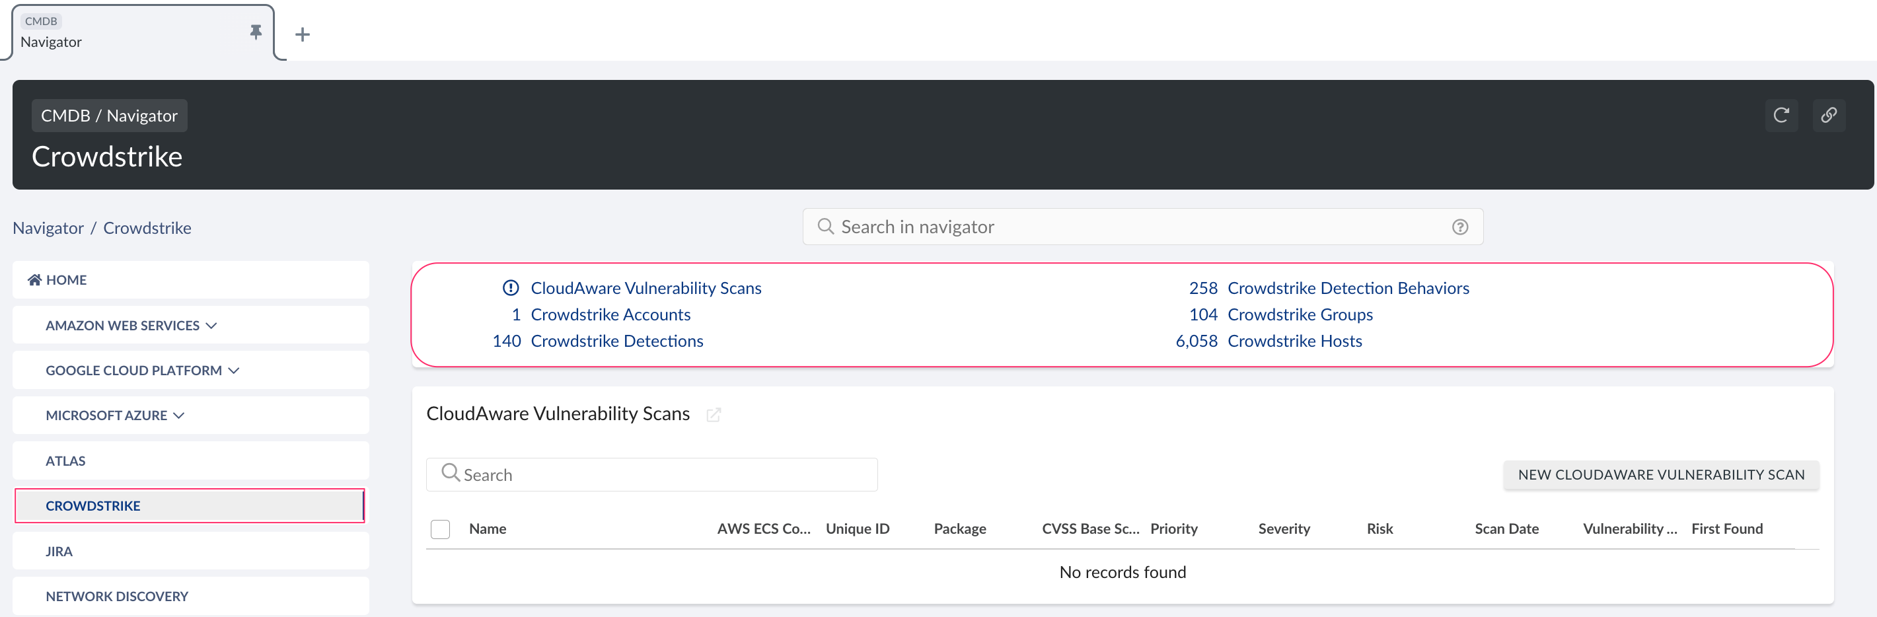The height and width of the screenshot is (617, 1877).
Task: Open the JIRA sidebar item
Action: (191, 552)
